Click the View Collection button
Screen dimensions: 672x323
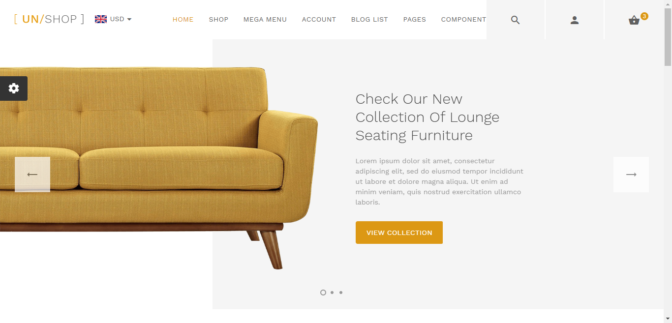point(399,233)
